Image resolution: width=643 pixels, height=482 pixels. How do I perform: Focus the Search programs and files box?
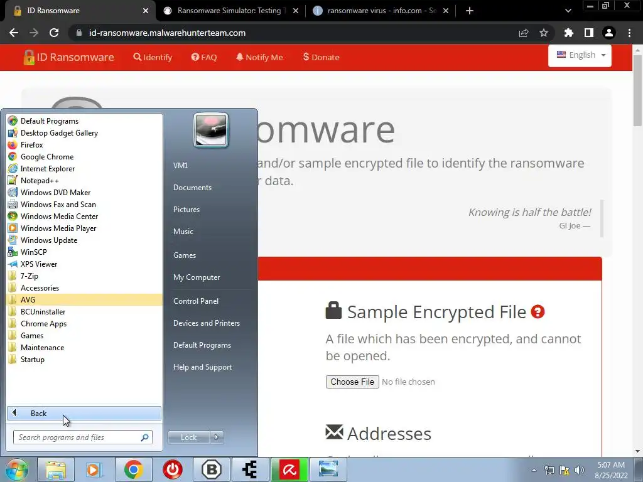click(x=82, y=437)
